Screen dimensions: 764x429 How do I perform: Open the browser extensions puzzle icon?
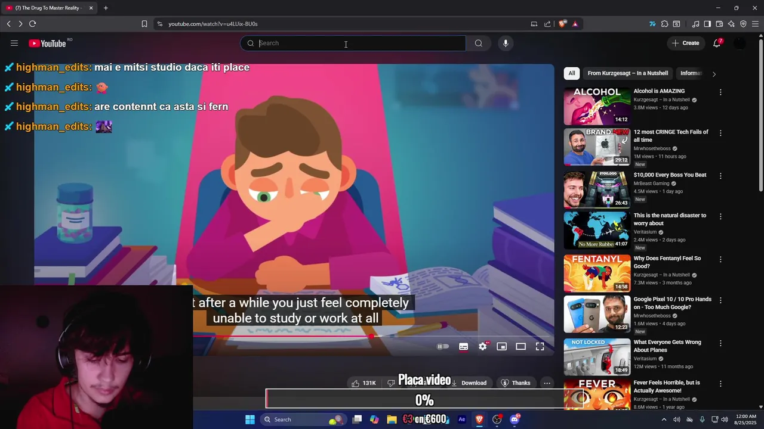(664, 24)
